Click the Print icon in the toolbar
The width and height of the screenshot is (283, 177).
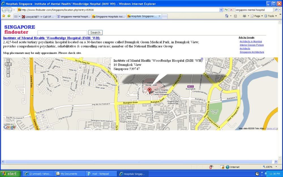tap(244, 16)
